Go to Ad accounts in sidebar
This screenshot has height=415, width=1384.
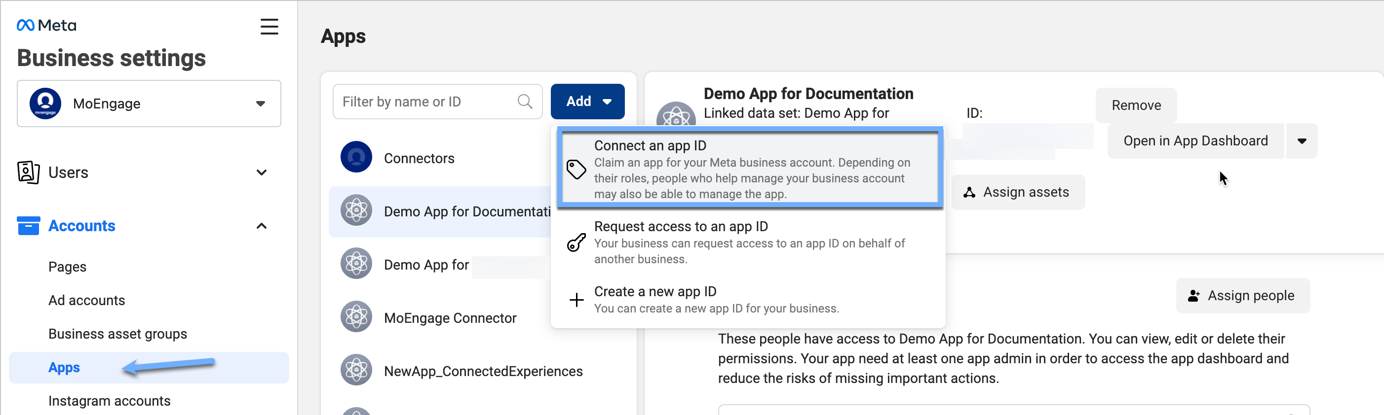click(x=86, y=300)
